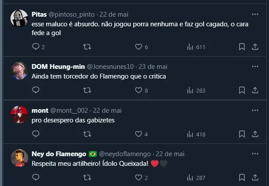269x186 pixels.
Task: Retweet the Pitas post
Action: click(x=87, y=47)
